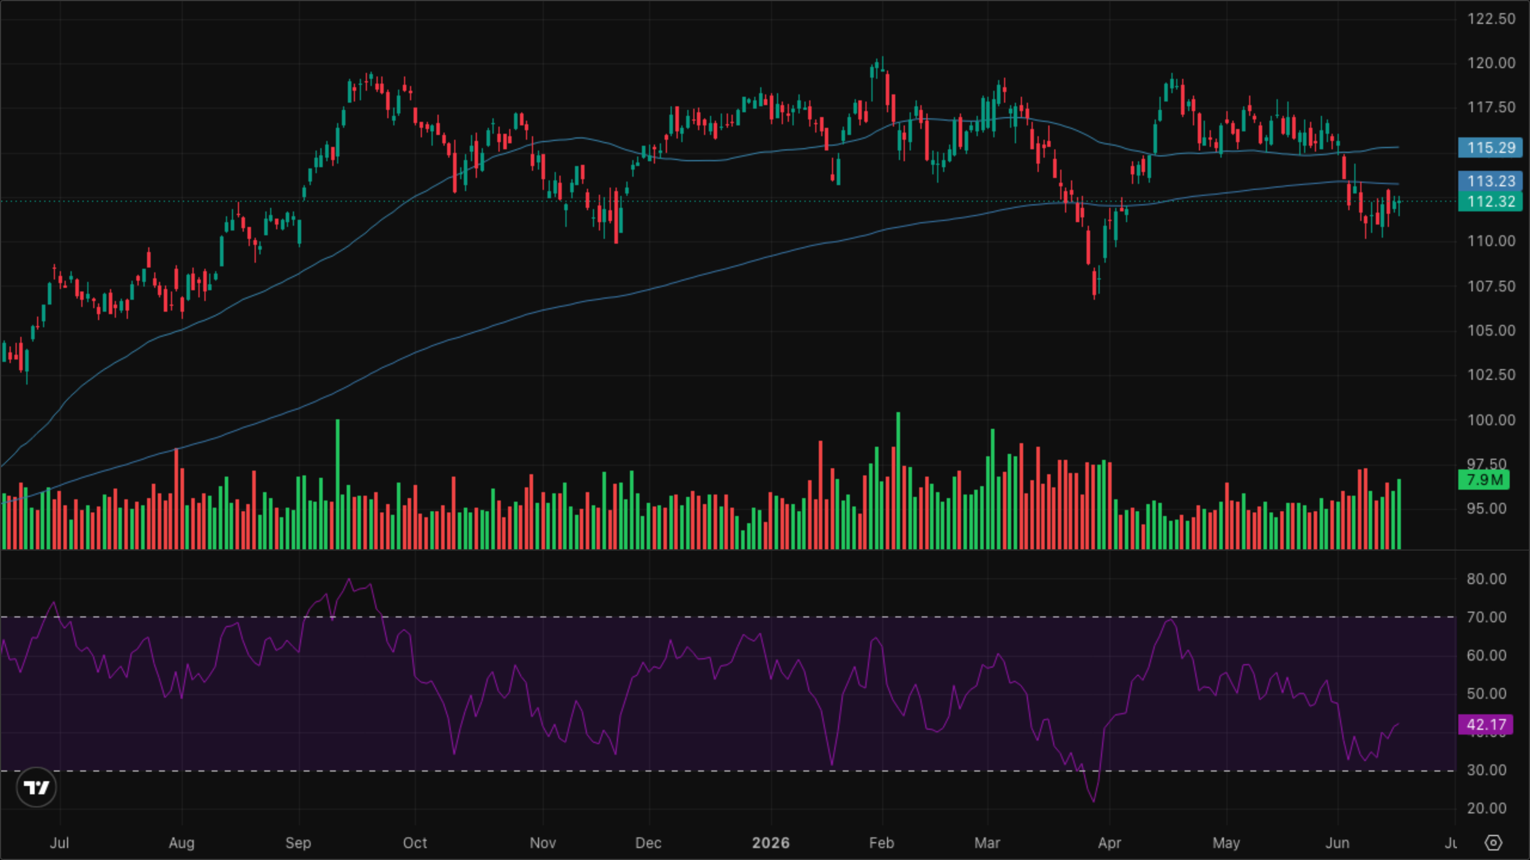Click the RSI 30.00 oversold level label

click(x=1486, y=770)
